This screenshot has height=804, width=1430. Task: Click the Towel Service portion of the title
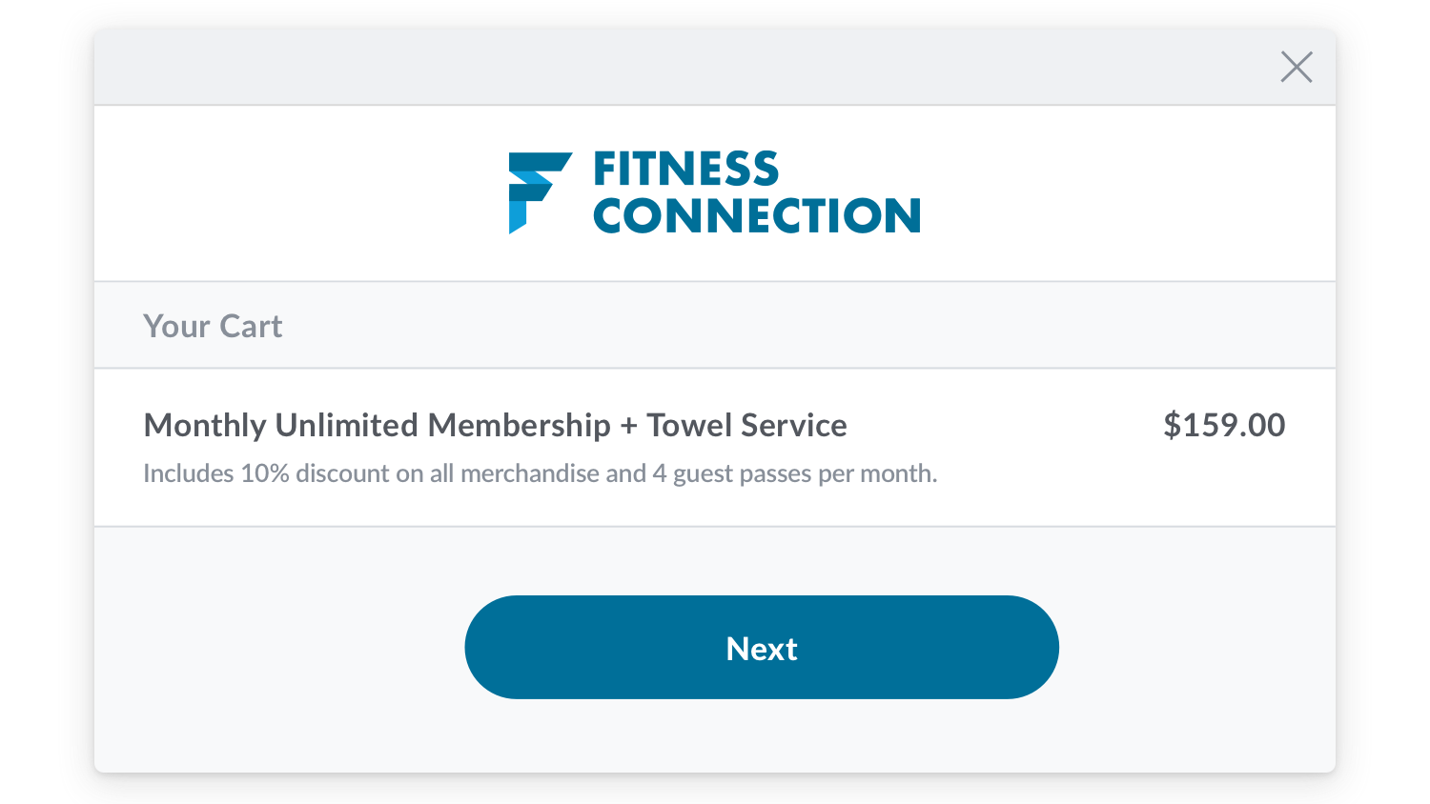click(746, 425)
